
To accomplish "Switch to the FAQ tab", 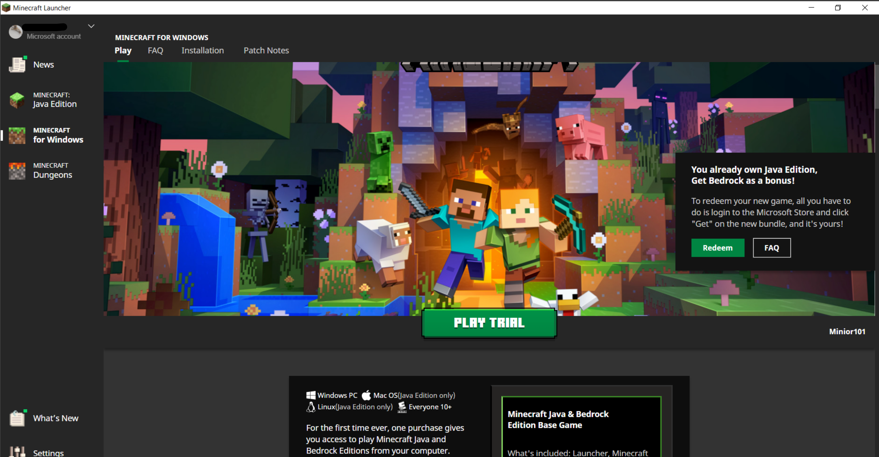I will pyautogui.click(x=155, y=50).
